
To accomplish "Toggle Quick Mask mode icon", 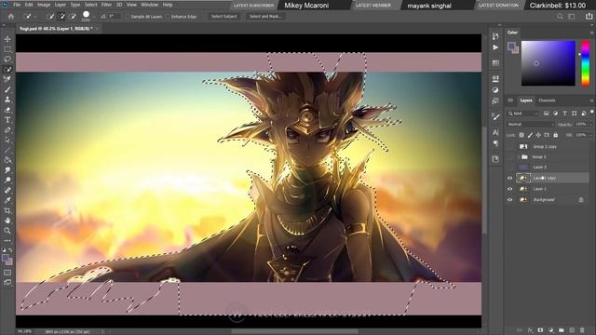I will coord(7,273).
